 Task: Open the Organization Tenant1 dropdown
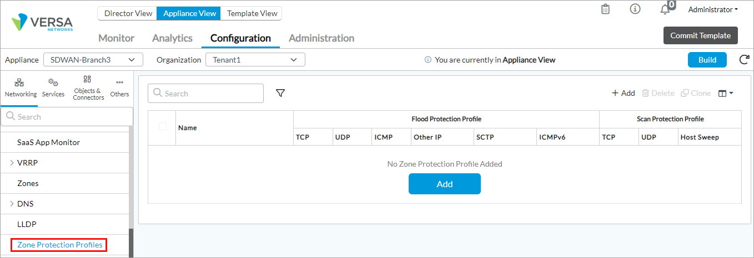255,60
